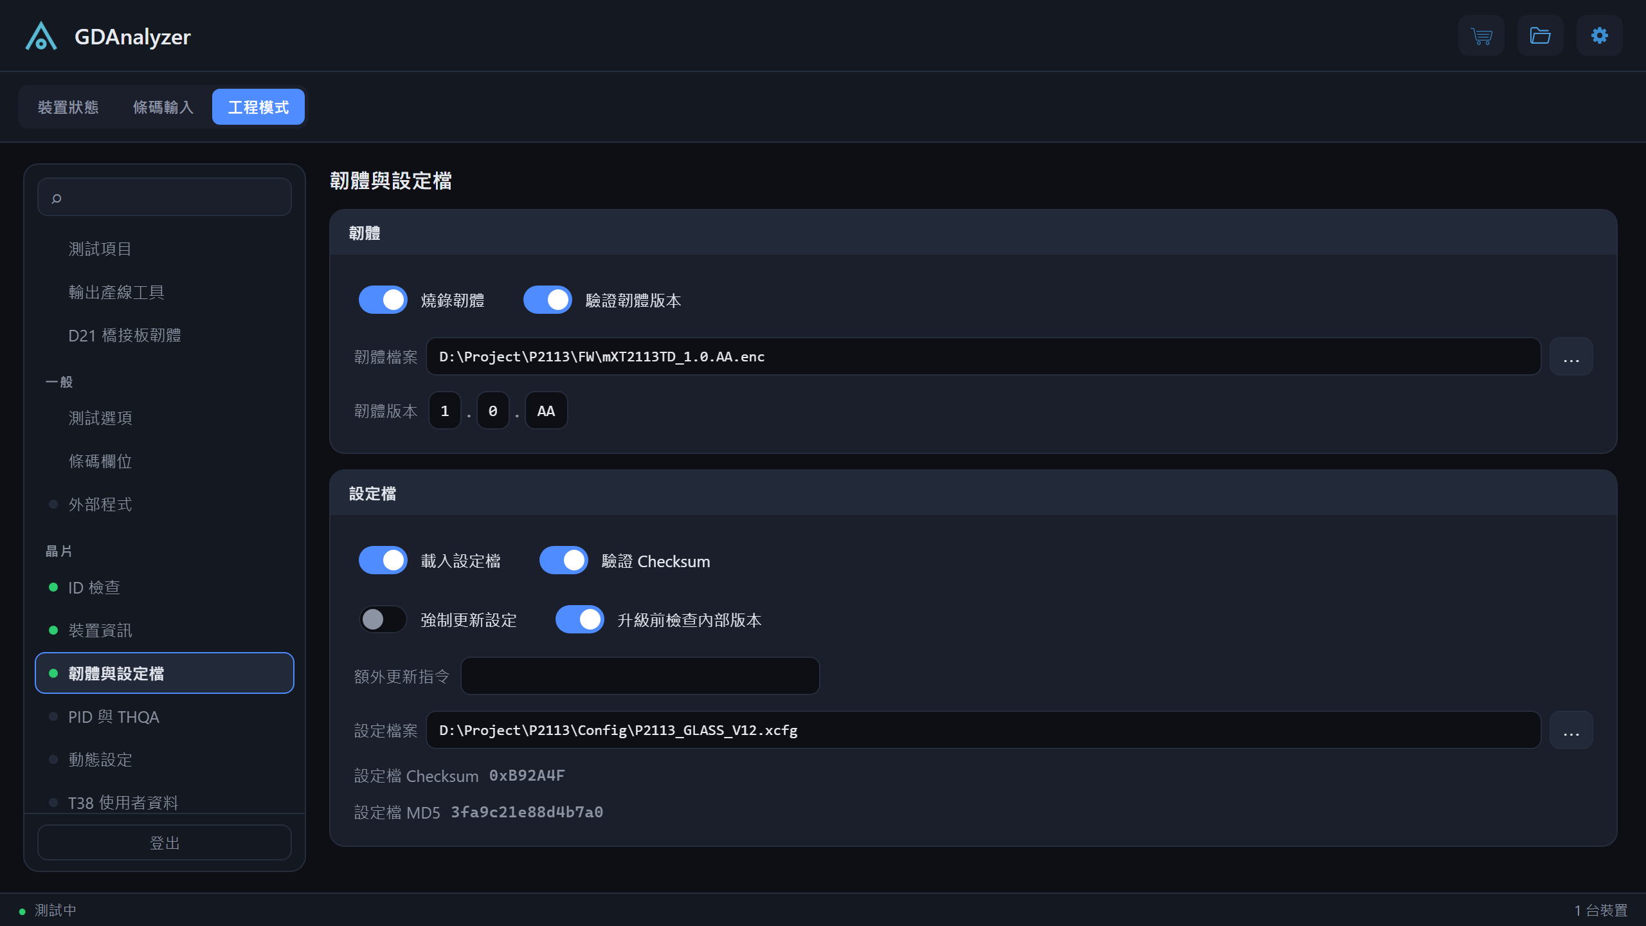Click the firmware version AA field
Screen dimensions: 1646x926
click(546, 410)
